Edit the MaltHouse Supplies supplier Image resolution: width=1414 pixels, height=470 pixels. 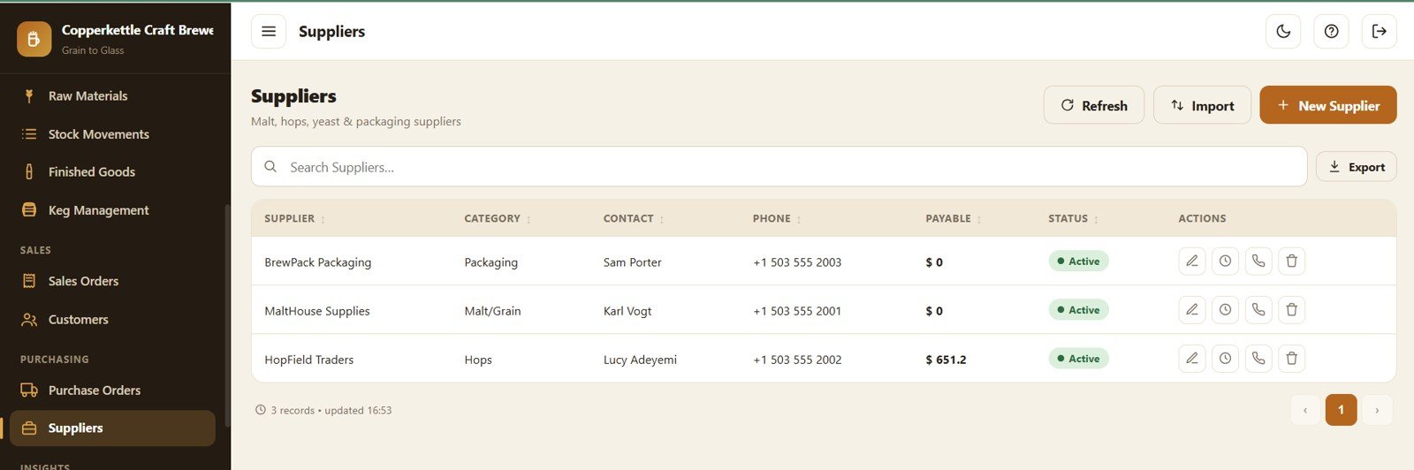(x=1192, y=310)
